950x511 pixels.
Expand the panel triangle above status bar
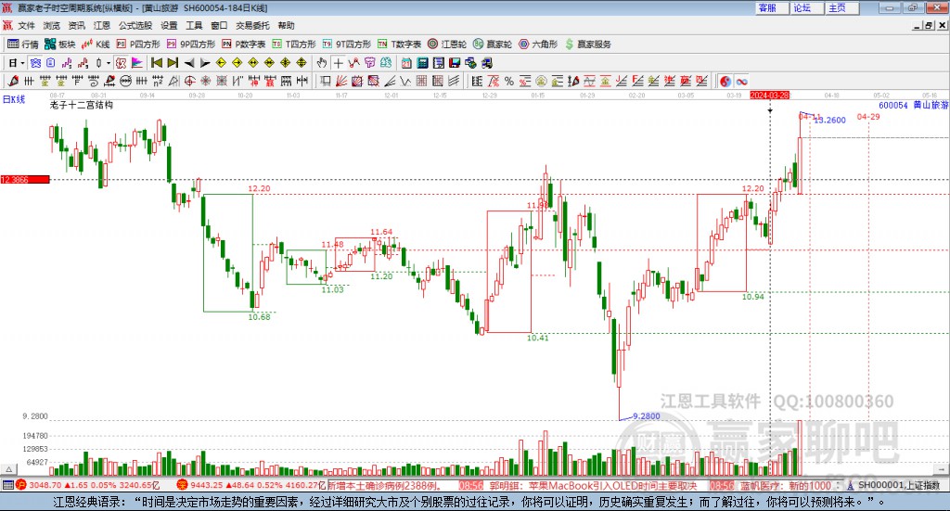(x=8, y=469)
